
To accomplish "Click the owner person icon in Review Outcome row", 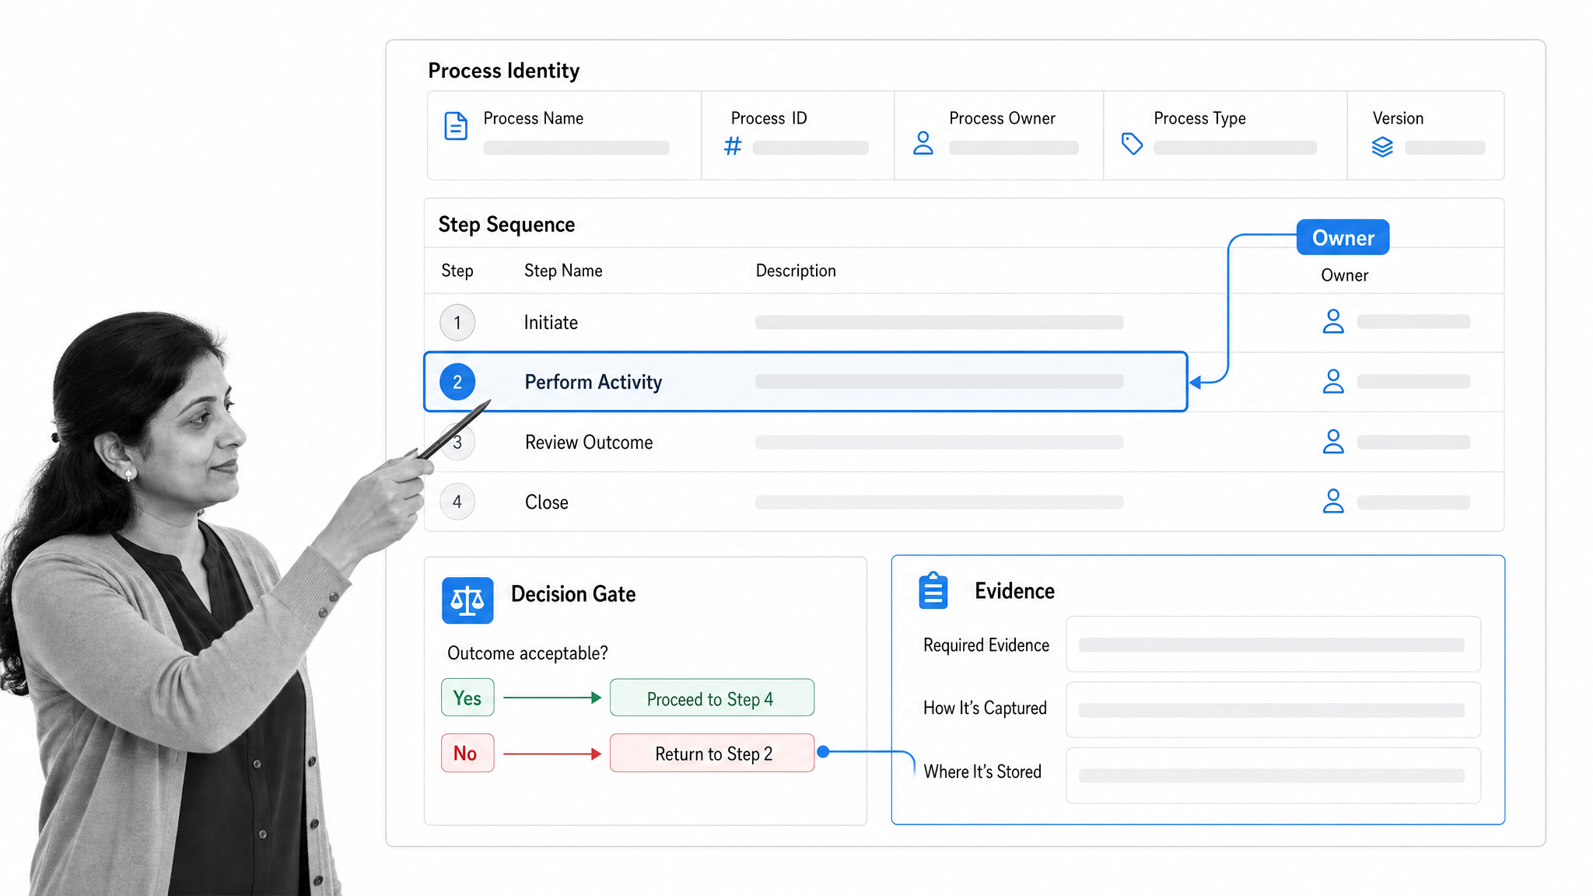I will pyautogui.click(x=1333, y=442).
